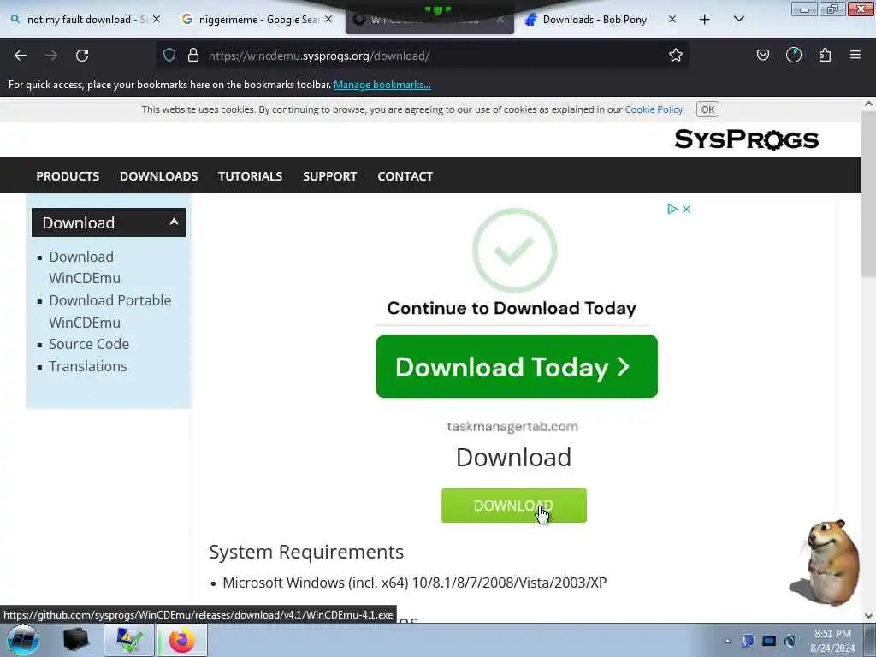Click the Firefox taskbar icon
876x657 pixels.
point(181,640)
